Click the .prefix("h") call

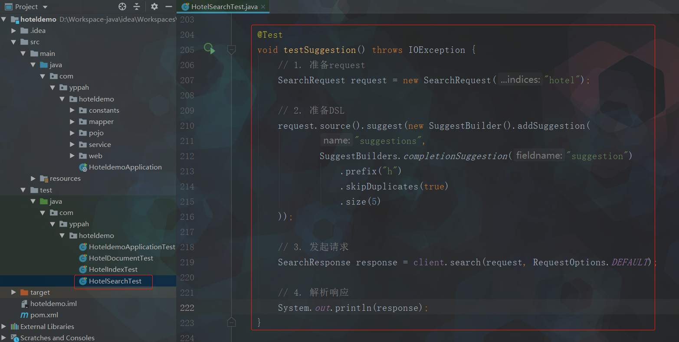pos(371,171)
